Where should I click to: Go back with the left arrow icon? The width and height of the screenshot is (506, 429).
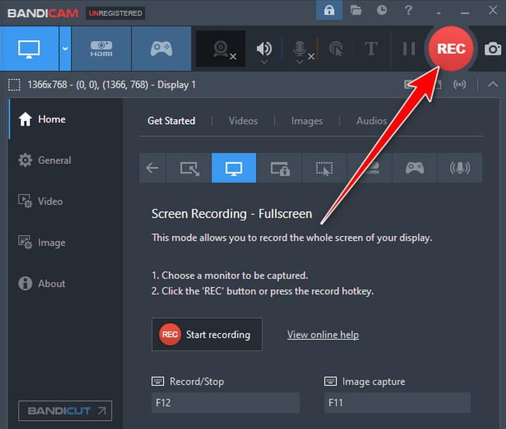click(x=152, y=168)
